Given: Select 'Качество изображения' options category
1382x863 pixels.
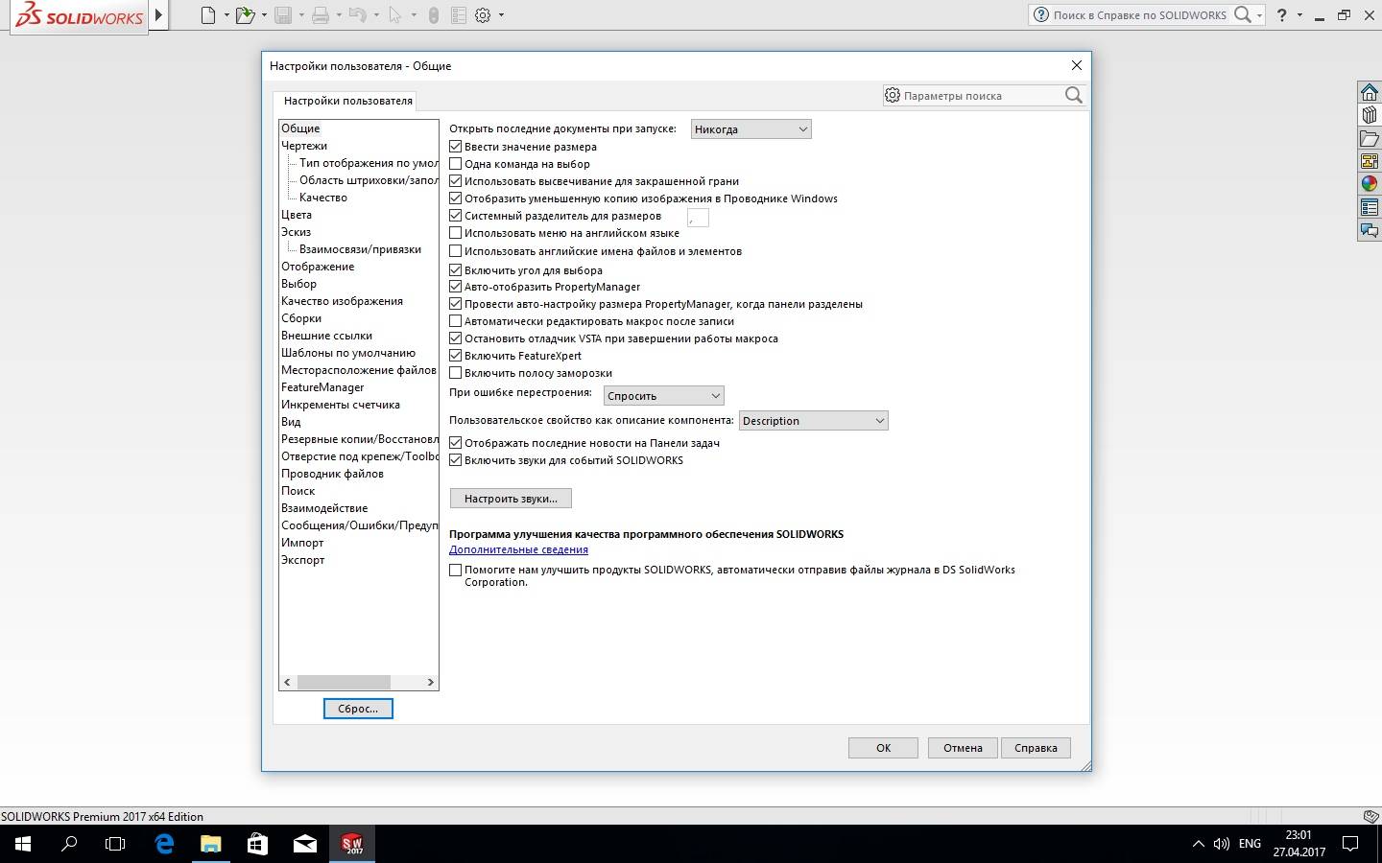Looking at the screenshot, I should [342, 301].
